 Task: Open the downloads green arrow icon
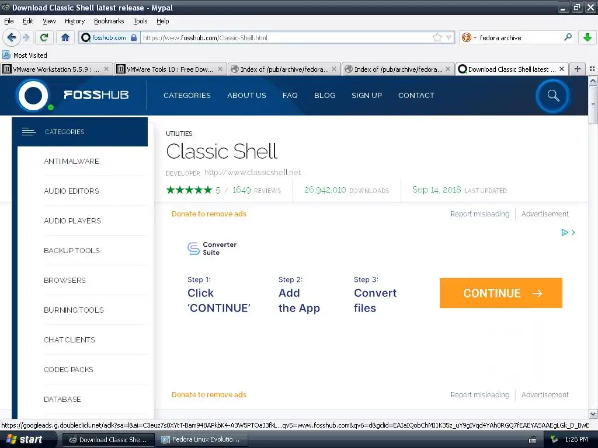(587, 37)
